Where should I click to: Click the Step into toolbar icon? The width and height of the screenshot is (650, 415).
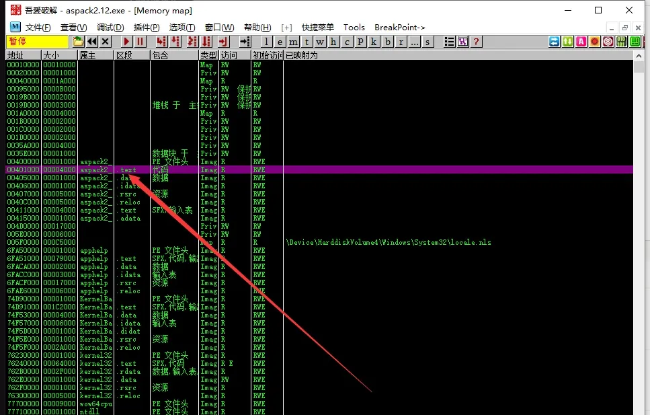[161, 42]
